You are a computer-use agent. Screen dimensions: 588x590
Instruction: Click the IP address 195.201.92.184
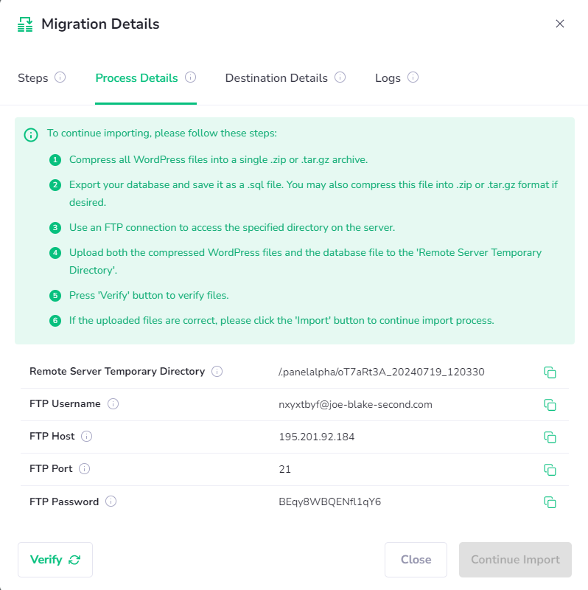point(317,437)
